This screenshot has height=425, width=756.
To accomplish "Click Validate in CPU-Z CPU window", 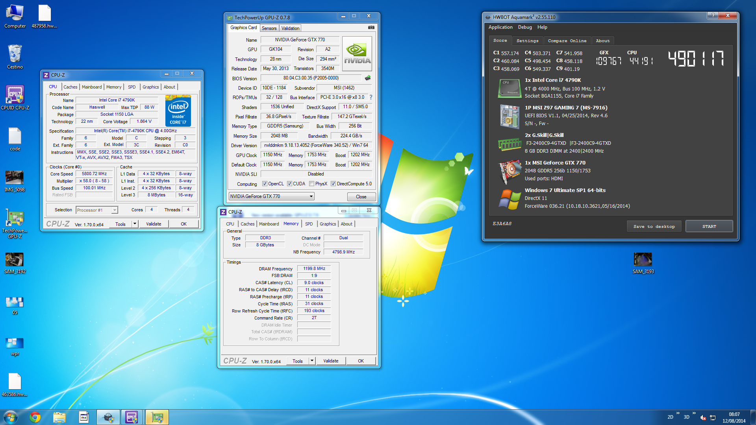I will (x=154, y=224).
